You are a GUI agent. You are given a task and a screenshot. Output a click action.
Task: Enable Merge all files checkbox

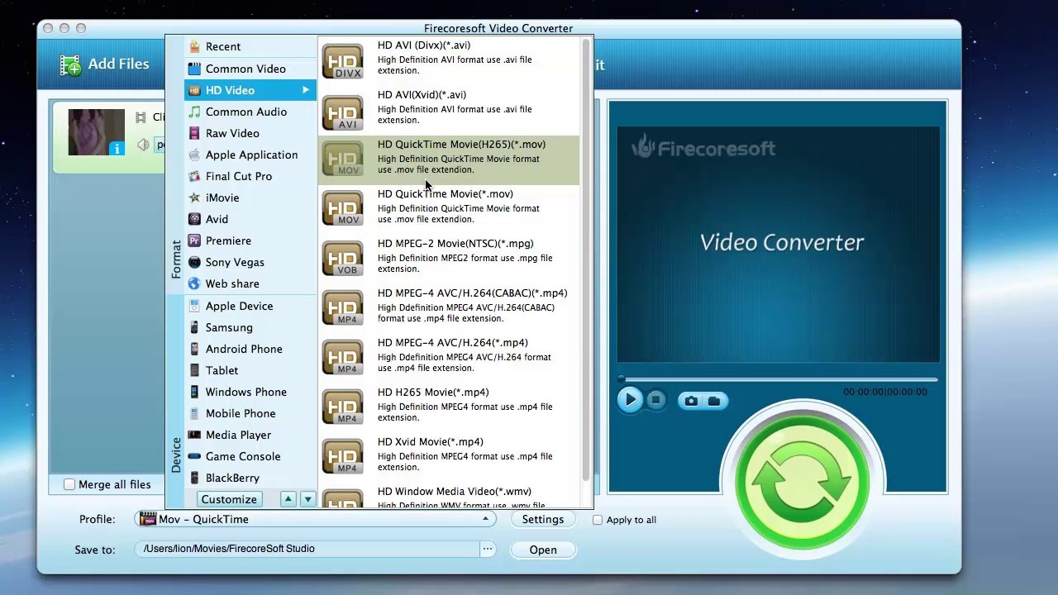[x=69, y=484]
